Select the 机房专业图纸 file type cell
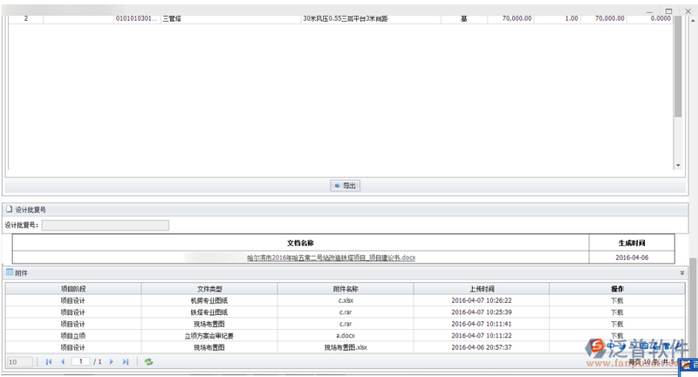 pyautogui.click(x=209, y=300)
